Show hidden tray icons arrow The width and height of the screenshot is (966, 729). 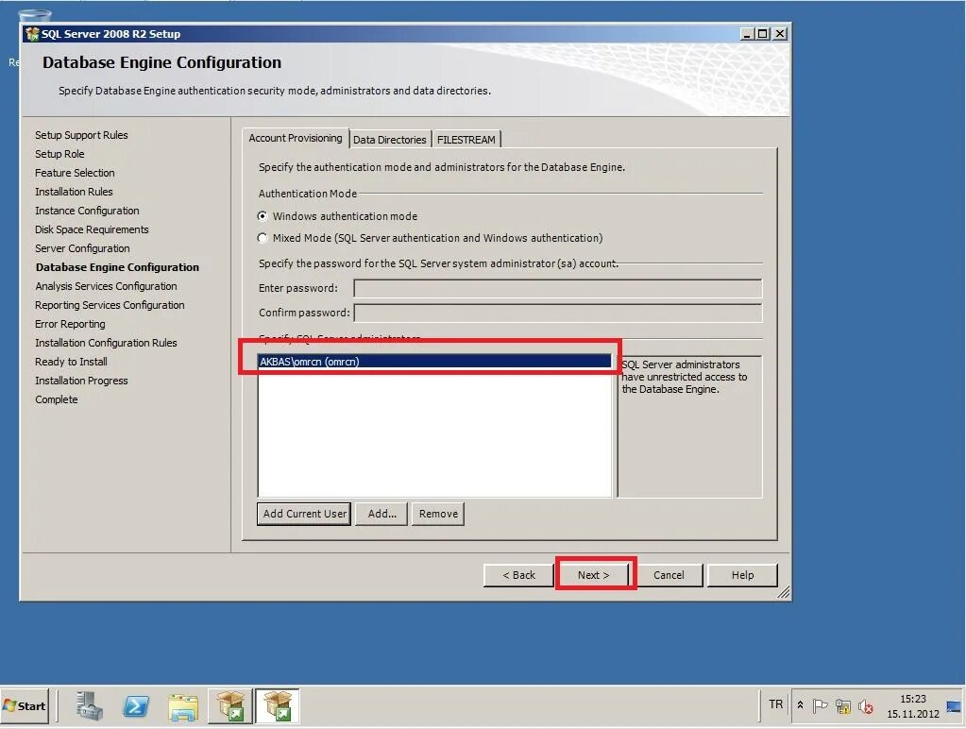click(800, 705)
